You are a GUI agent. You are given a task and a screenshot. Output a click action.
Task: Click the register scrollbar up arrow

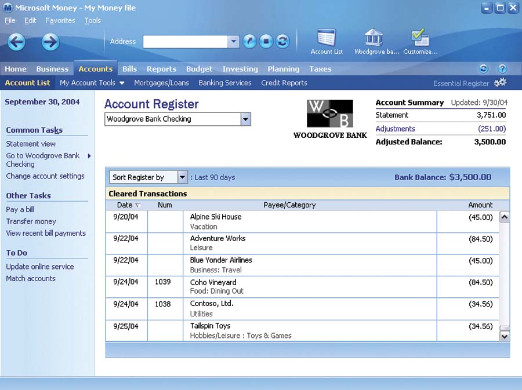(x=505, y=217)
